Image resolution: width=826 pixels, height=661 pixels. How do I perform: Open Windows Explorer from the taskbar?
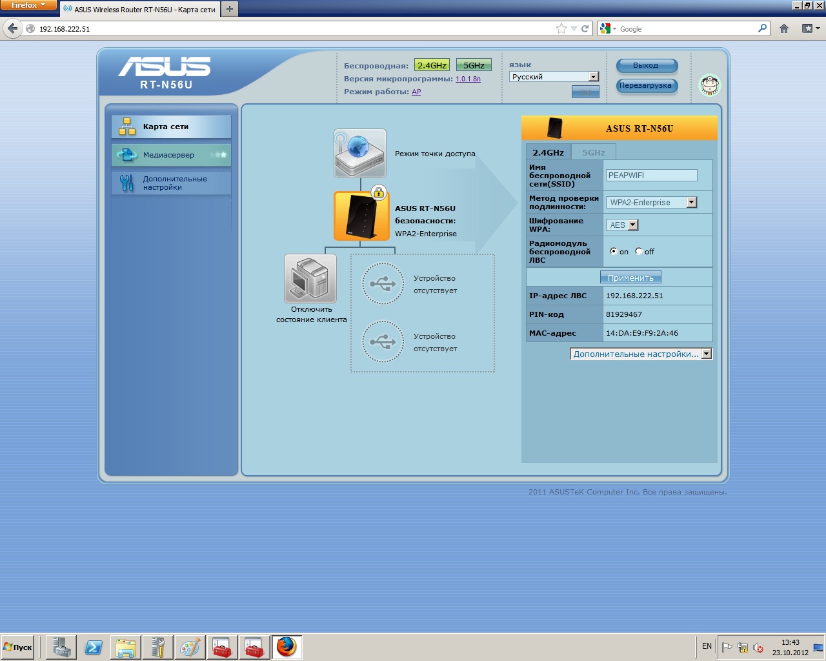pos(126,647)
